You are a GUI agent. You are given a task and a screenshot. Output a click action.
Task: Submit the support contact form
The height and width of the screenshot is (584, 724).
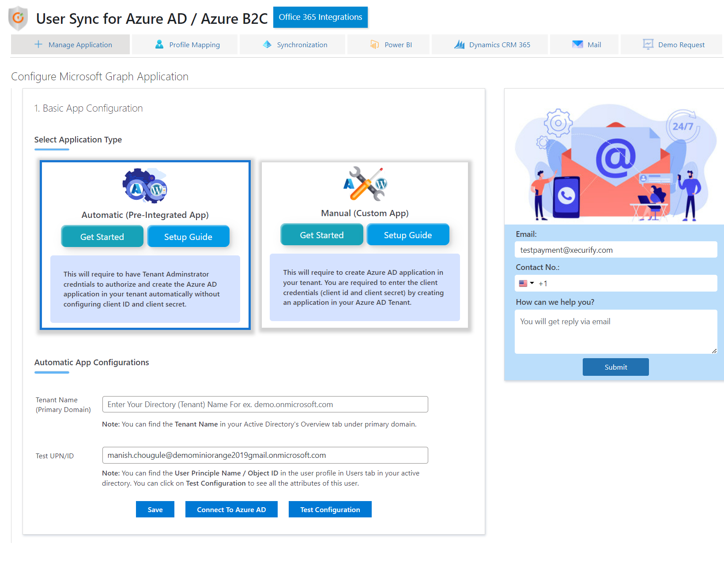(x=616, y=367)
